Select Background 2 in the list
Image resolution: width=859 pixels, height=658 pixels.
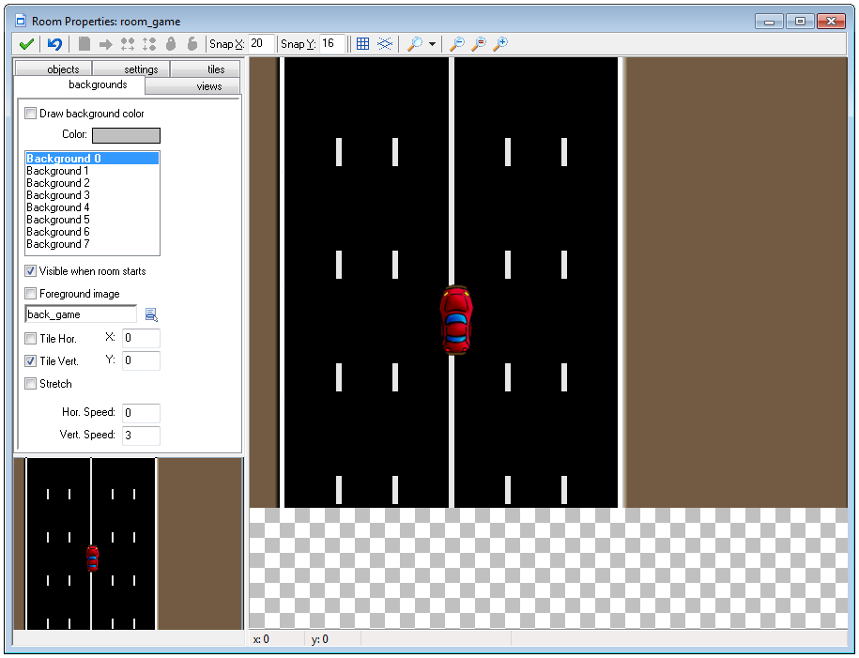93,183
